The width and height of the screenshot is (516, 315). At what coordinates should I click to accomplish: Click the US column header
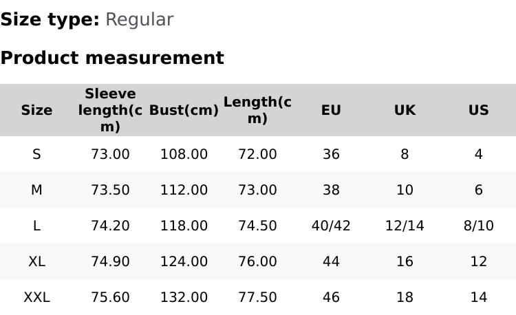pyautogui.click(x=478, y=110)
